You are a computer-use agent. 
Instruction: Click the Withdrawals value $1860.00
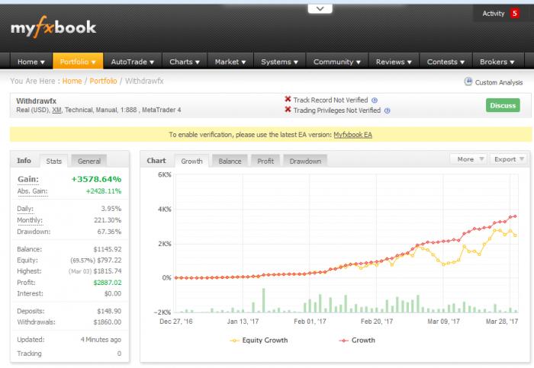(x=108, y=322)
